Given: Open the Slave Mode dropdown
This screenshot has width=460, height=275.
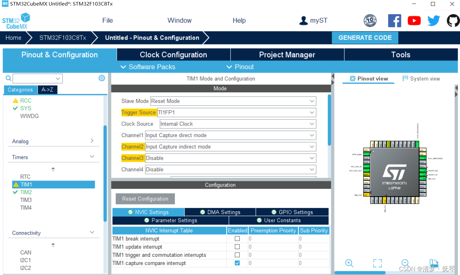Looking at the screenshot, I should (x=233, y=101).
